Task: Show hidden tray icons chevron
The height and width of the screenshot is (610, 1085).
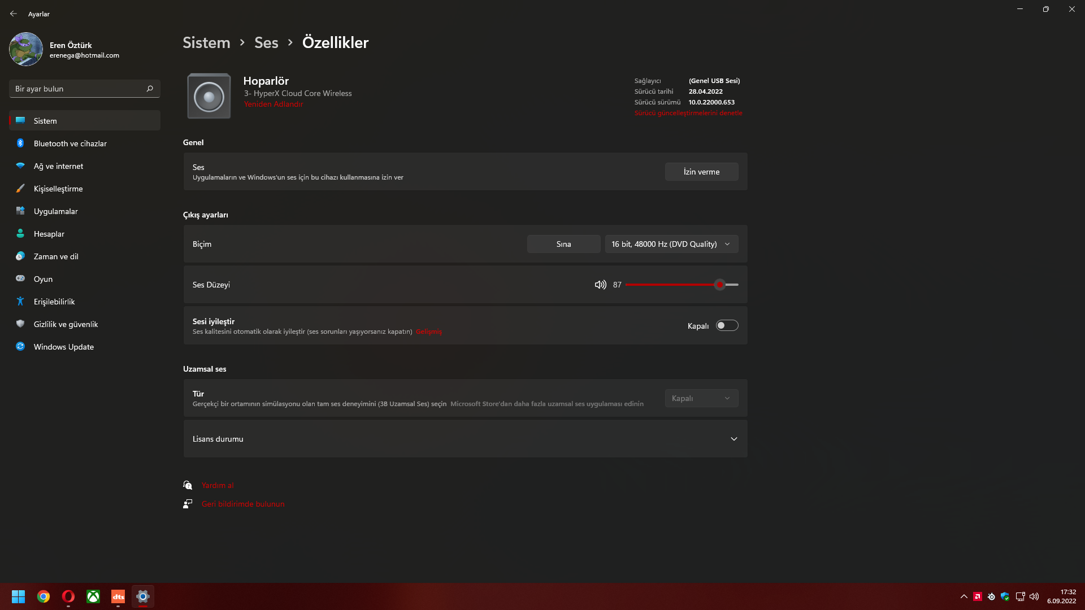Action: point(964,596)
